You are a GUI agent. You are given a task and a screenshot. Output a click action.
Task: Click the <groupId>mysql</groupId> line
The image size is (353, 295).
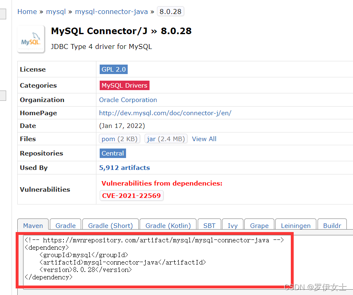tap(84, 255)
